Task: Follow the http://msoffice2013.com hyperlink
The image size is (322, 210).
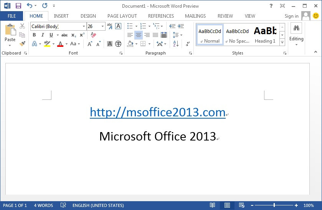Action: [157, 112]
